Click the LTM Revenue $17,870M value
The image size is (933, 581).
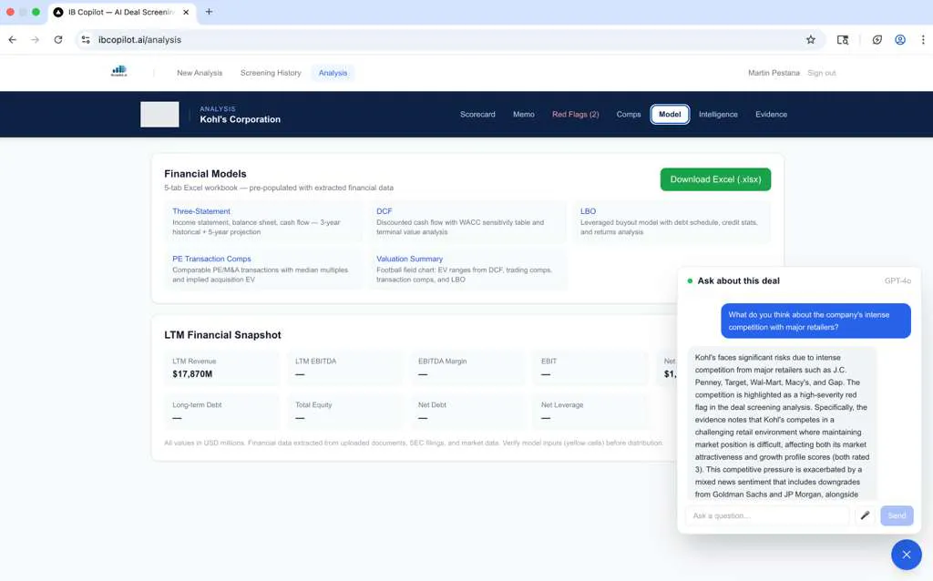pyautogui.click(x=192, y=374)
